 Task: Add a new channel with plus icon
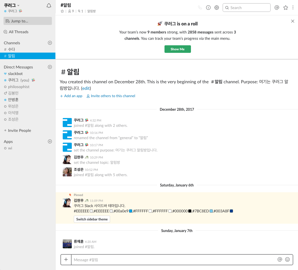point(50,43)
